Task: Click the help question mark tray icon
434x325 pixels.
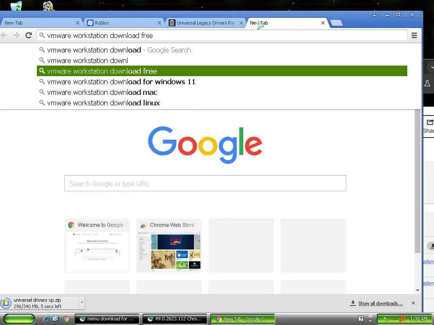Action: coord(361,319)
